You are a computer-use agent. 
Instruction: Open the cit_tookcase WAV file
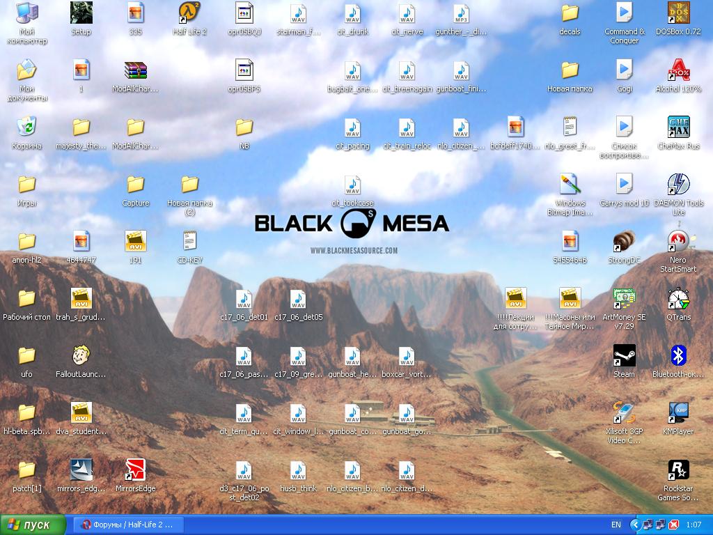(352, 184)
